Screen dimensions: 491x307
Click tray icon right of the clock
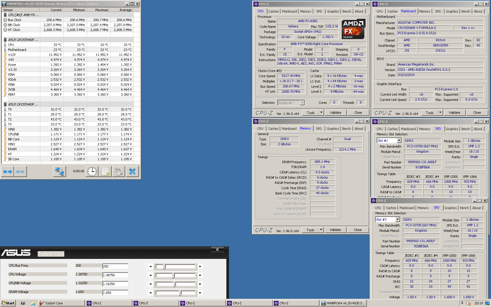tap(487, 303)
